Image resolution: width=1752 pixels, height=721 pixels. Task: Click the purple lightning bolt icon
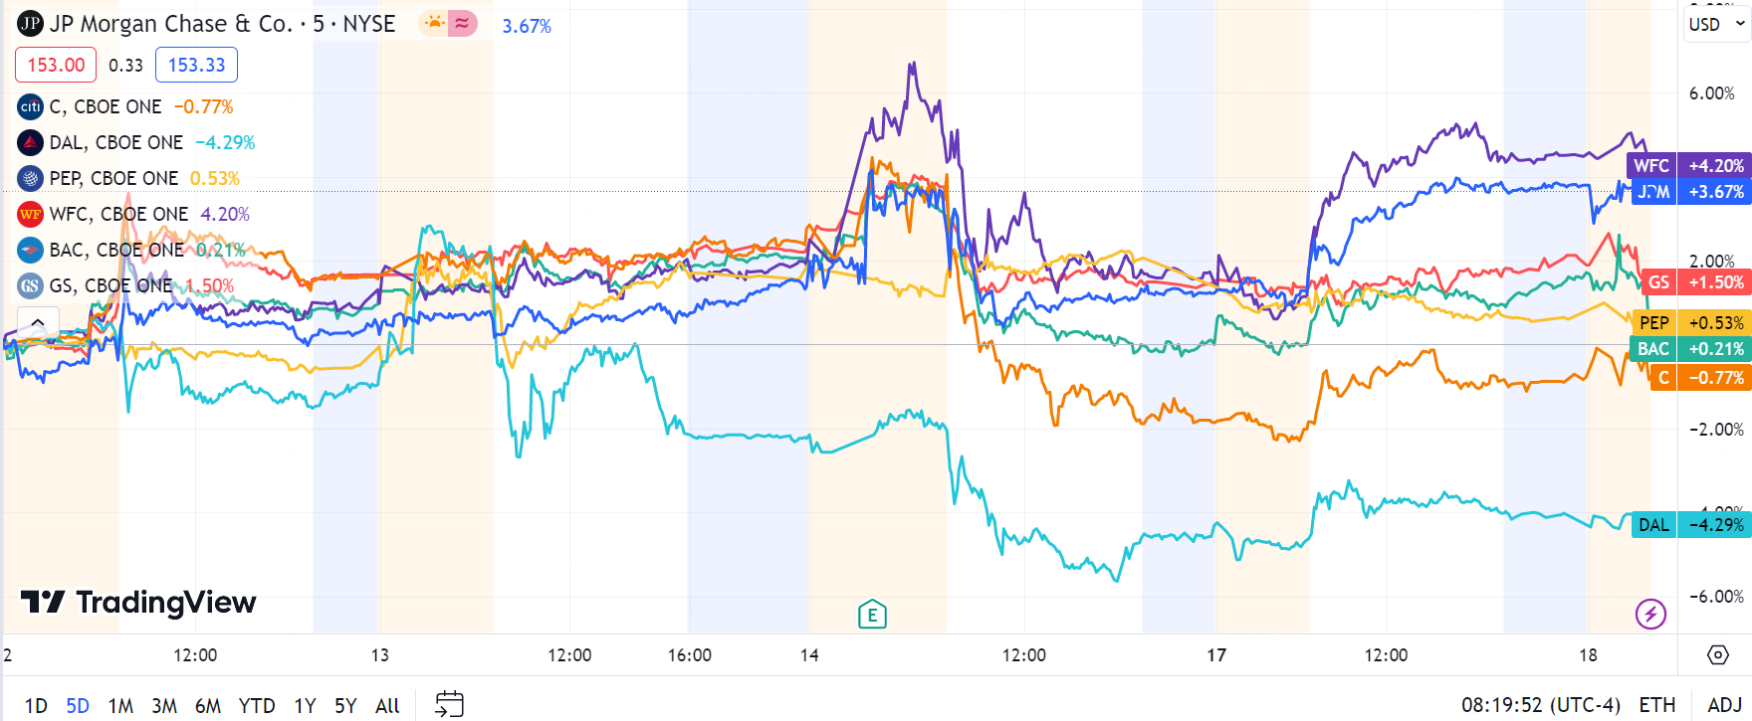tap(1650, 614)
